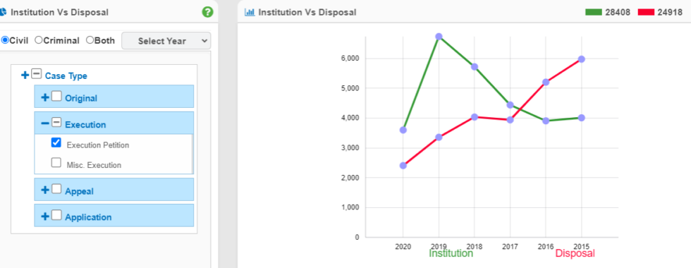Click the bar chart icon beside chart title
691x268 pixels.
pos(250,13)
